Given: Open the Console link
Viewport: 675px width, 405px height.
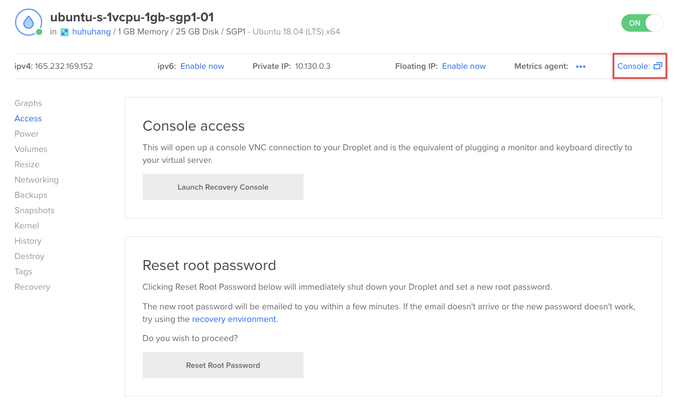Looking at the screenshot, I should (x=634, y=66).
